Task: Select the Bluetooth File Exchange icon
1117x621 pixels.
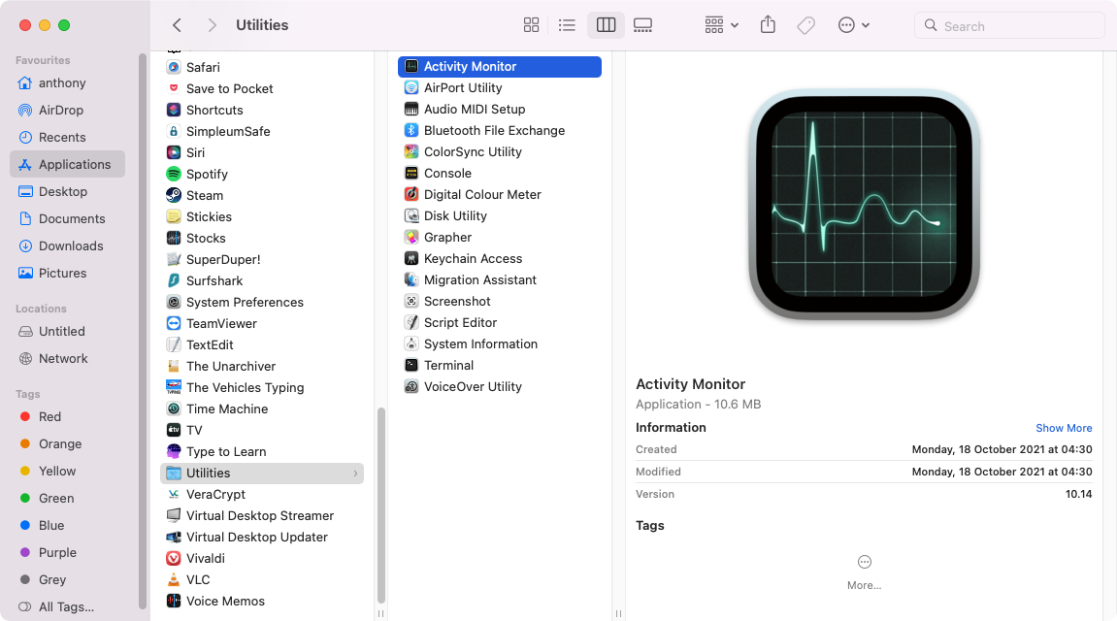Action: (411, 130)
